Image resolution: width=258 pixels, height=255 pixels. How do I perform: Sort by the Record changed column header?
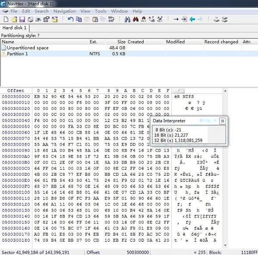(222, 42)
